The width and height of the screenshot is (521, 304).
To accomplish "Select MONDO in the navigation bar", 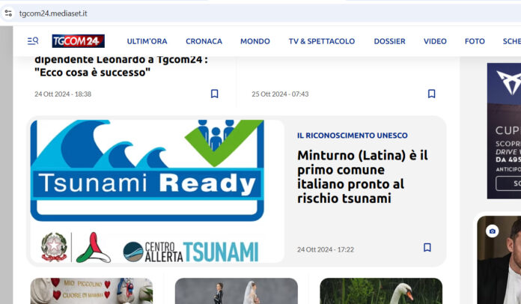I will 255,41.
